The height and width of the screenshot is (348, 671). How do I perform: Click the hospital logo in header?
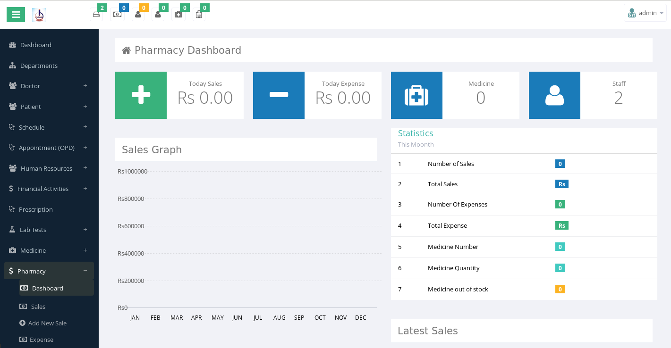(x=39, y=15)
